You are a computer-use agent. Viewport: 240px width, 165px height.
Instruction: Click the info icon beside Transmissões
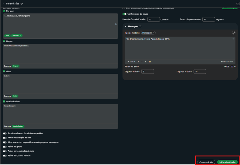click(x=22, y=4)
